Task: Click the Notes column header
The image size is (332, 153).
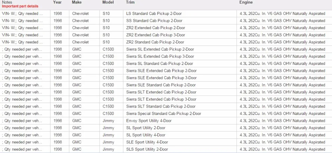Action: click(7, 2)
